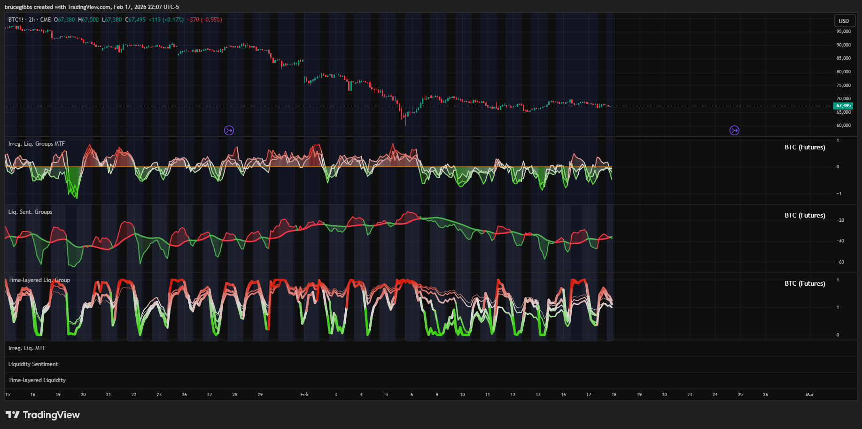Click the brucegibbs created with TradingView.com header
The image size is (862, 429).
[x=92, y=7]
